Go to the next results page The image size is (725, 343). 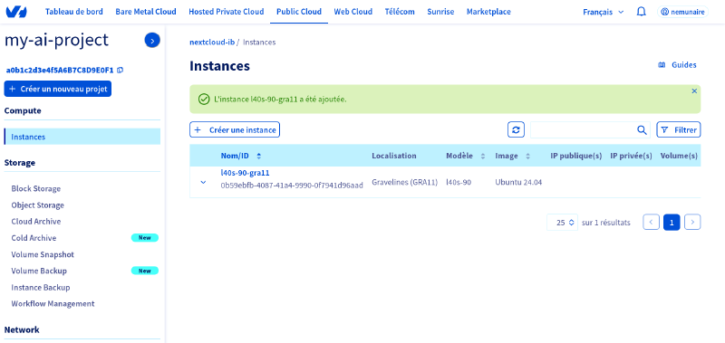tap(692, 222)
